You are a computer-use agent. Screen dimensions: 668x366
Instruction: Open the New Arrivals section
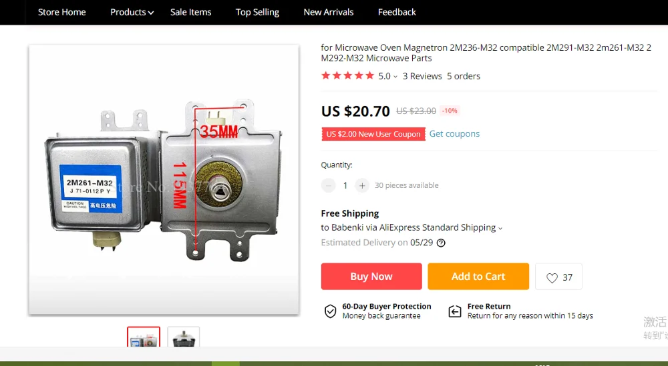[x=329, y=12]
